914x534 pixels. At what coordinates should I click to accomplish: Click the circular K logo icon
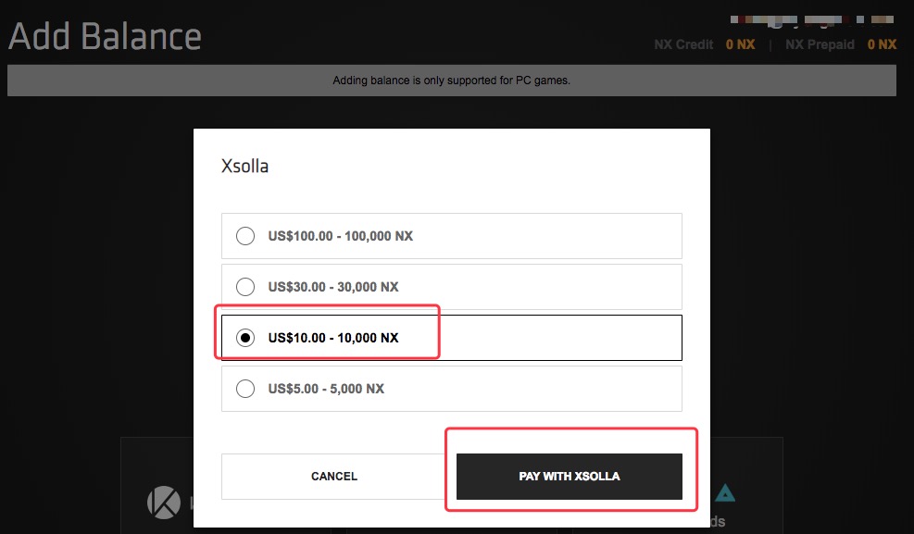point(163,502)
